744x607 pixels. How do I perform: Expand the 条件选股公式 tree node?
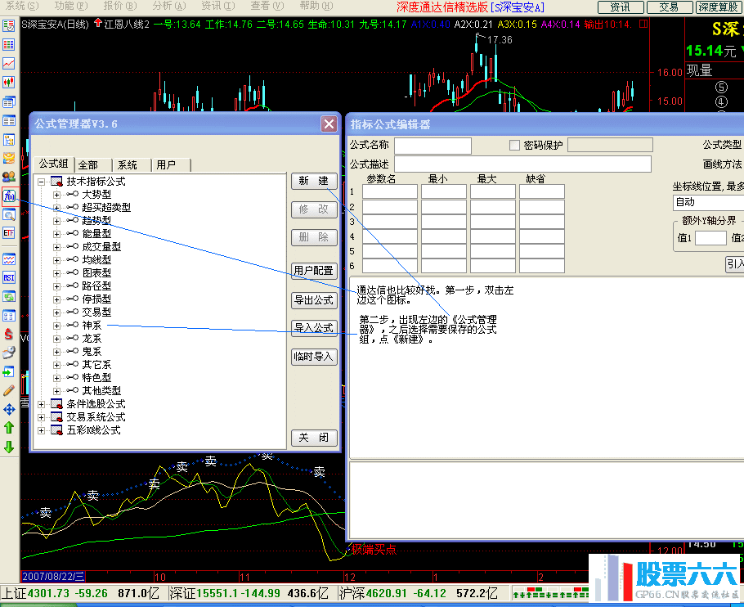41,404
